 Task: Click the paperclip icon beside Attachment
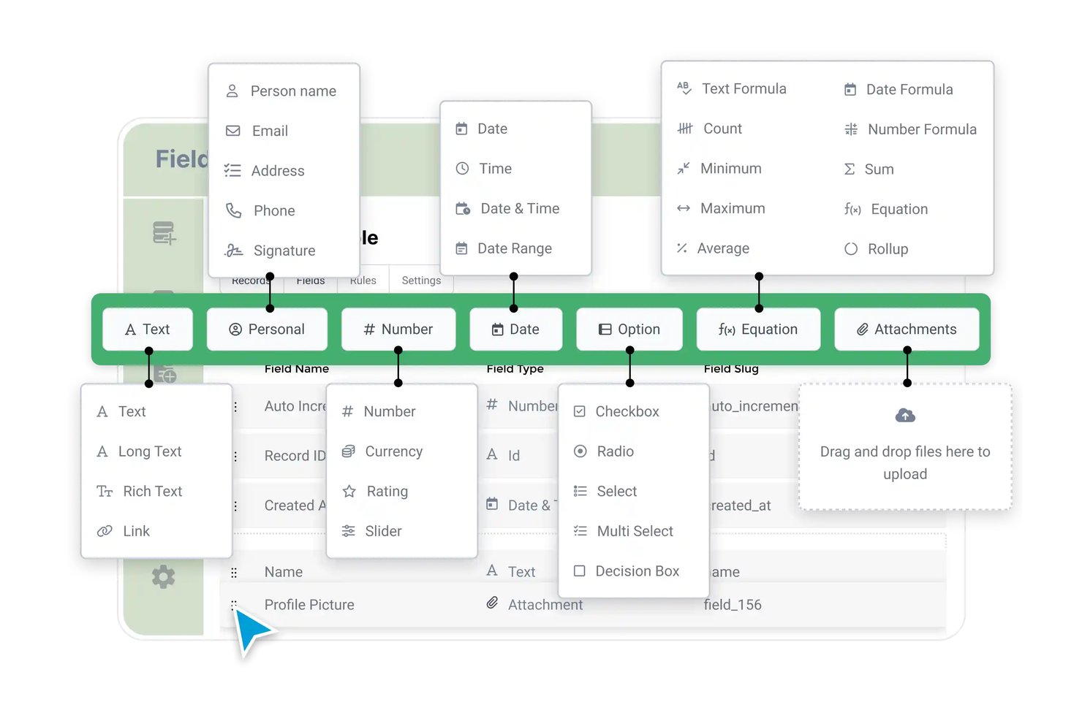click(x=493, y=603)
